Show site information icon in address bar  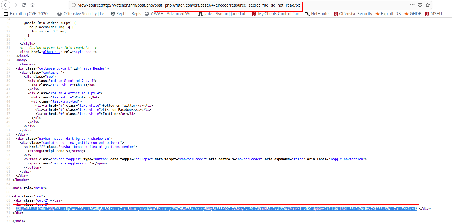(x=74, y=5)
